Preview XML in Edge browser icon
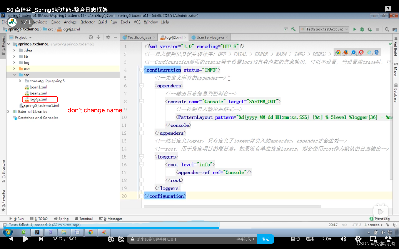399x249 pixels. pyautogui.click(x=377, y=52)
